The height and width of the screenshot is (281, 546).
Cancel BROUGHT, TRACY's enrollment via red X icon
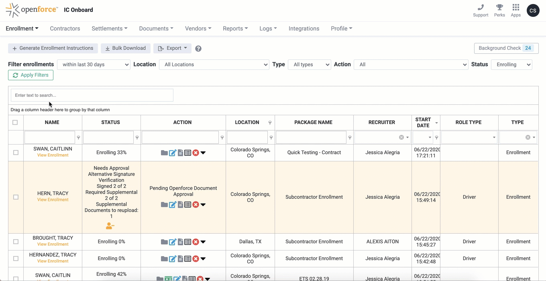(196, 242)
